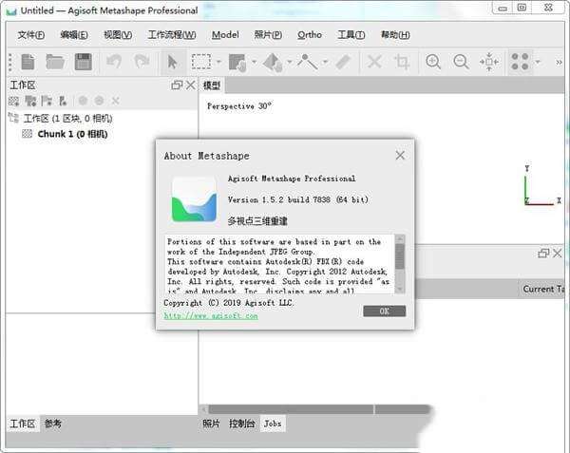Click the Zoom in magnifier icon
Image resolution: width=570 pixels, height=453 pixels.
coord(433,62)
